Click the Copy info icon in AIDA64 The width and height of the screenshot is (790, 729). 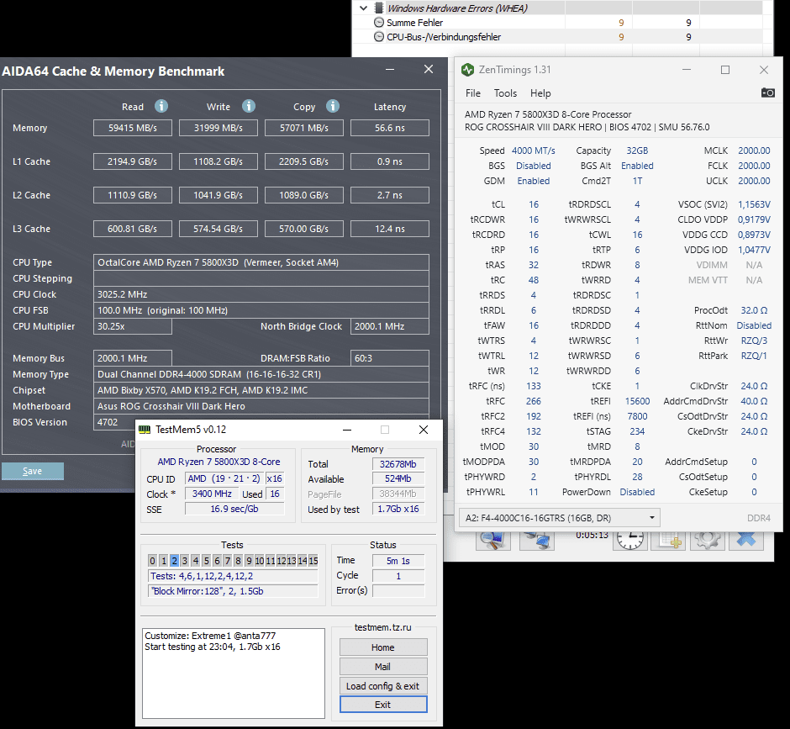(333, 106)
